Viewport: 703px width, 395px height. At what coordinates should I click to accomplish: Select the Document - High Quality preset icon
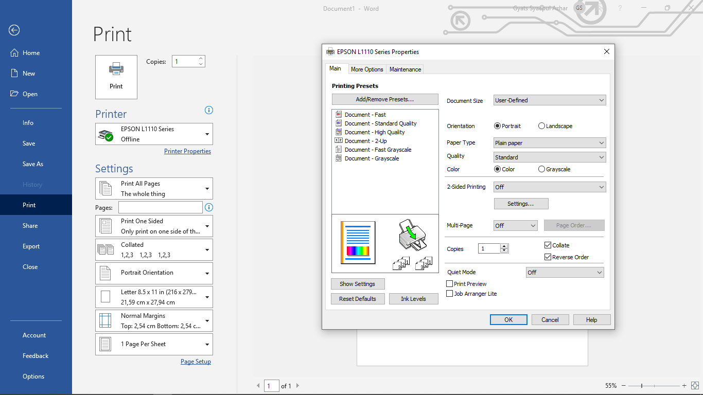[x=339, y=132]
